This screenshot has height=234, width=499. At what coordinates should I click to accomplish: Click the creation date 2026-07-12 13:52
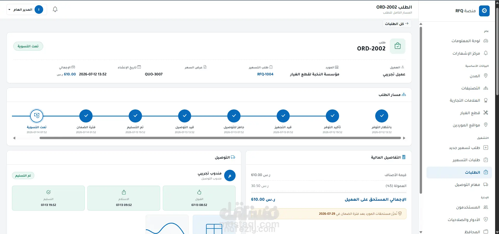(93, 74)
